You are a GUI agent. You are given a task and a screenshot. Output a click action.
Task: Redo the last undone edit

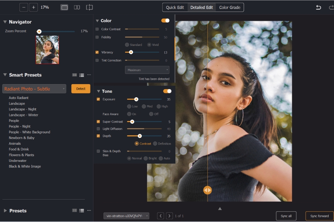coord(331,7)
